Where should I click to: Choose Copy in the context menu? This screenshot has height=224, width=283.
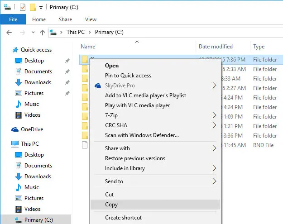[x=155, y=205]
